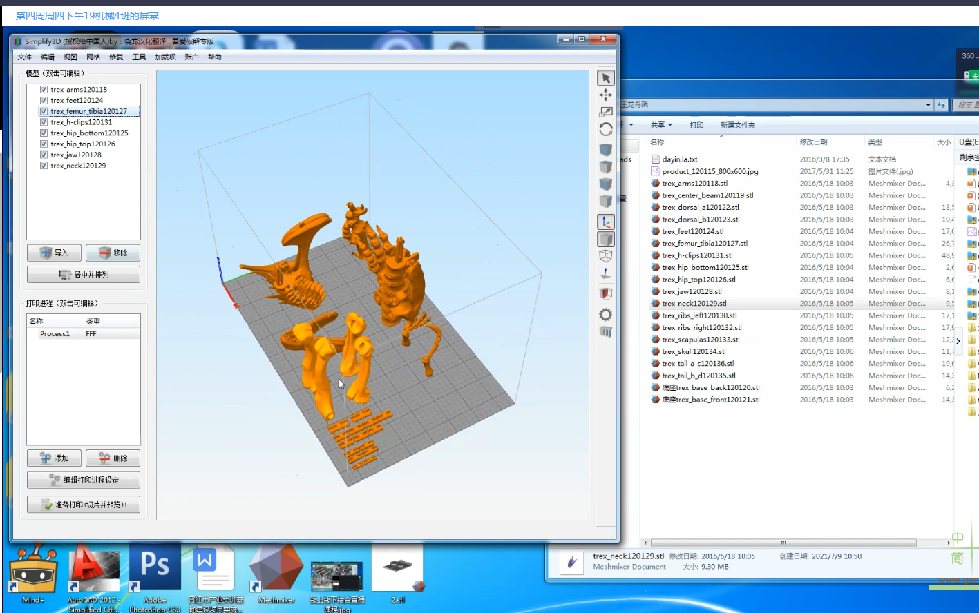Click the gear settings icon in side toolbar
Image resolution: width=979 pixels, height=613 pixels.
(606, 315)
